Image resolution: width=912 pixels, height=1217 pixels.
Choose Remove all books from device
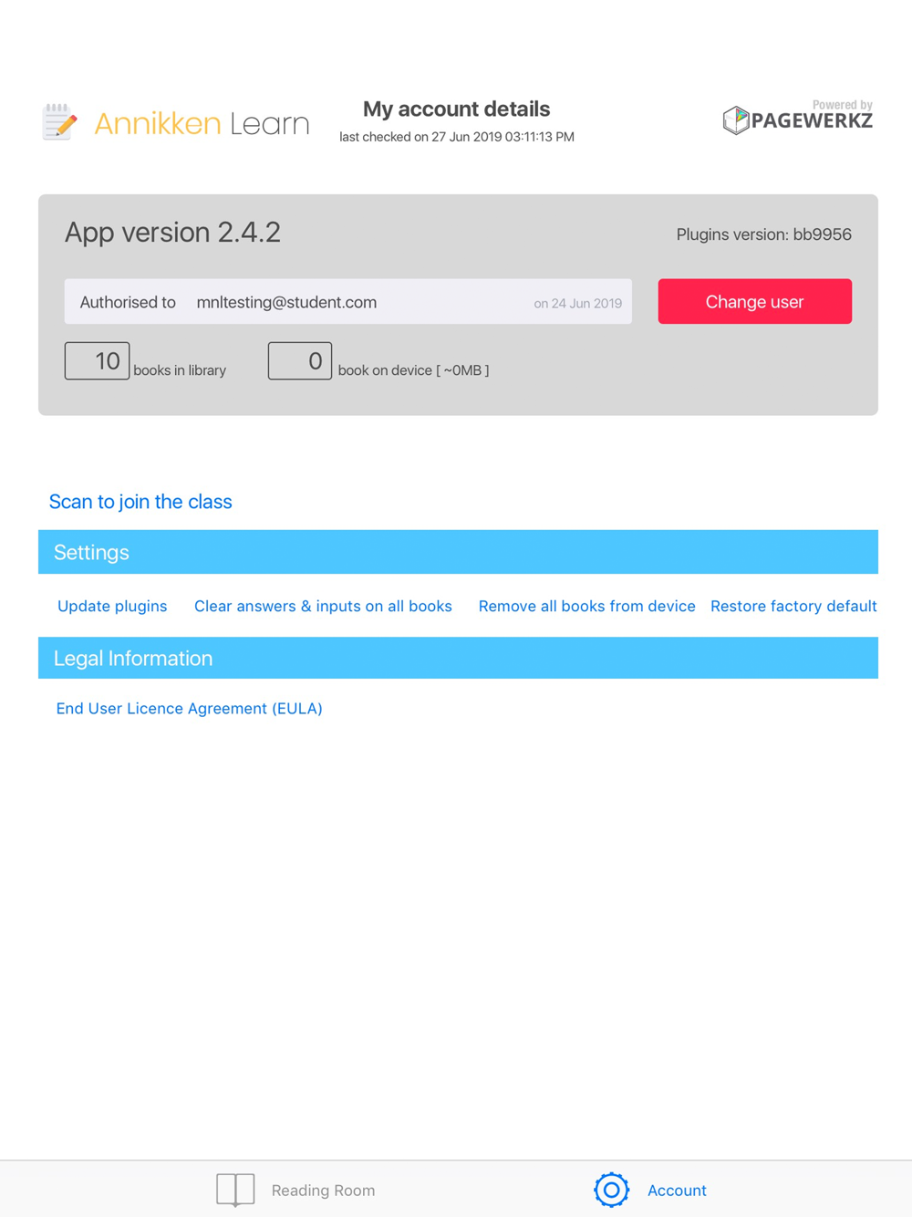[586, 606]
